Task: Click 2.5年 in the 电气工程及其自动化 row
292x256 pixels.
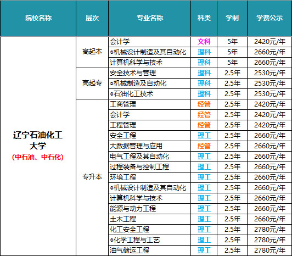Action: [x=232, y=157]
